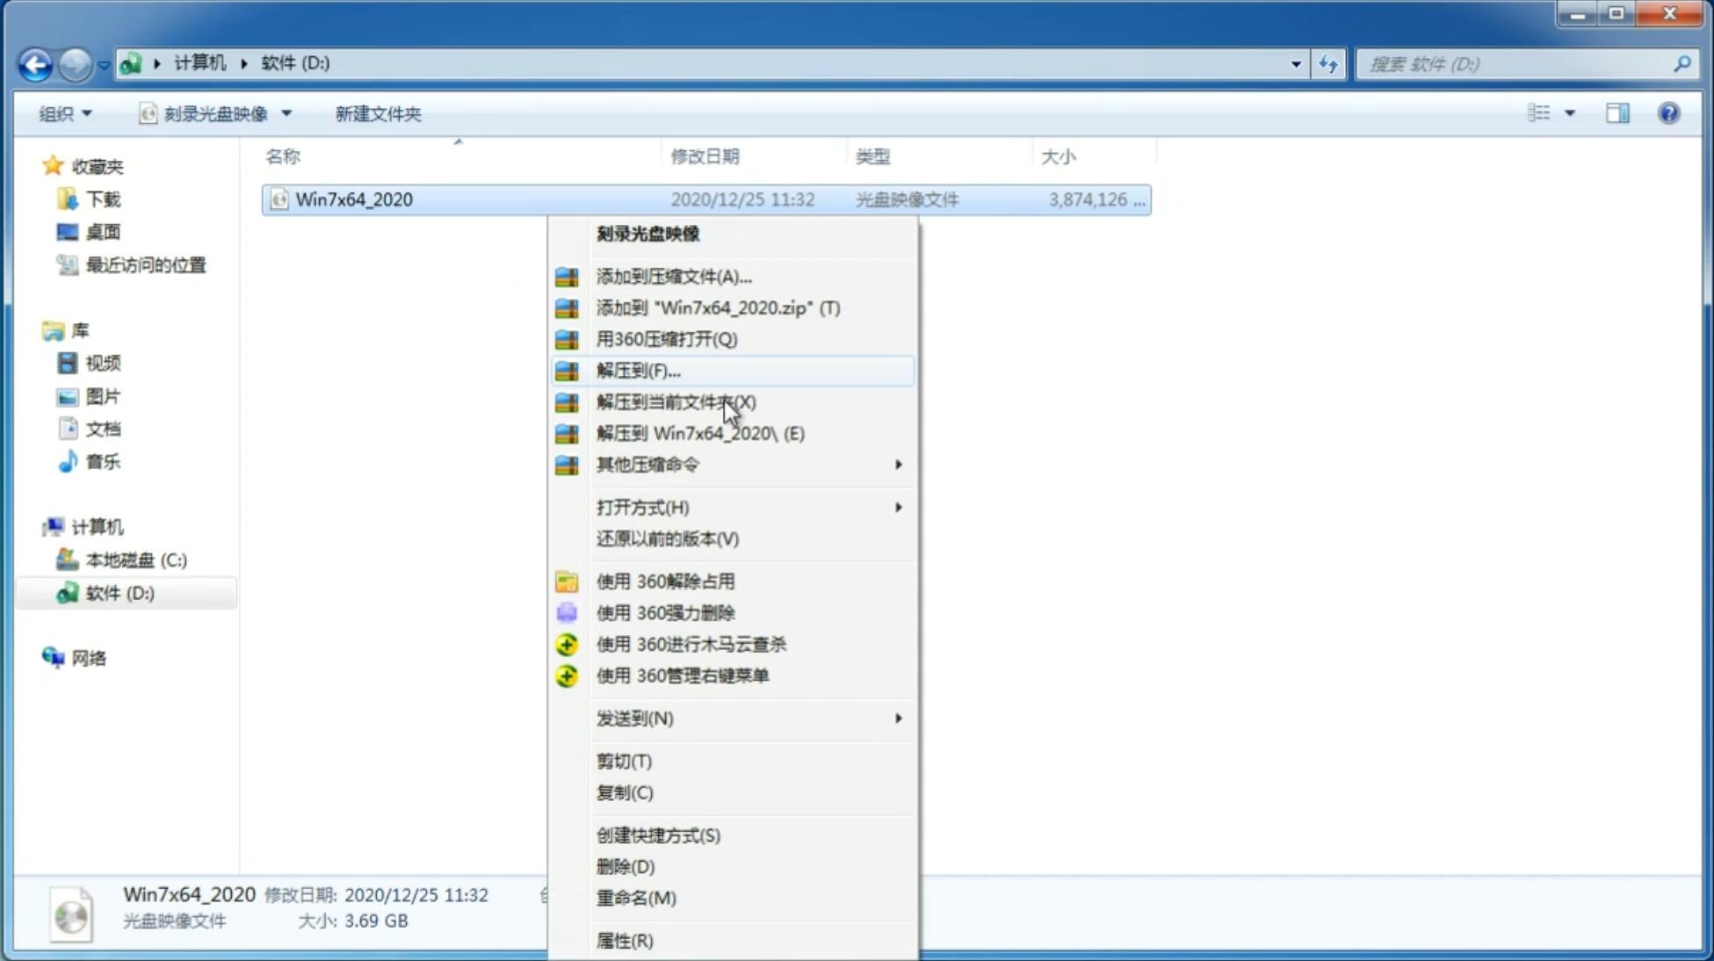1714x961 pixels.
Task: Select 重命名 from context menu
Action: coord(636,898)
